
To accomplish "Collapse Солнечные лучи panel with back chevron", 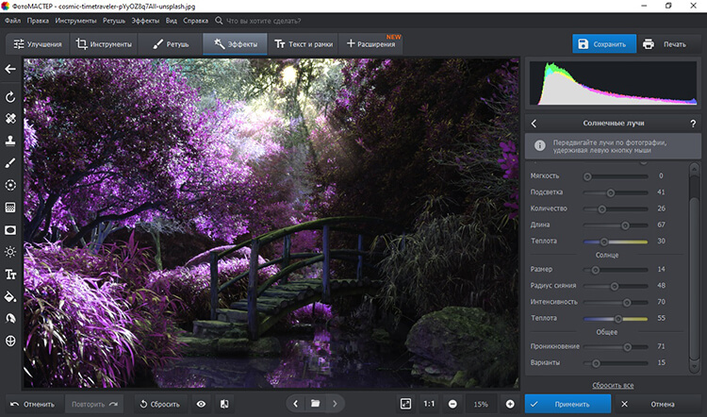I will point(534,124).
